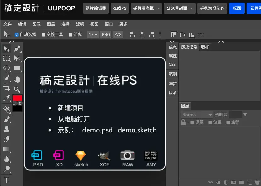Click the align right edges icon

point(152,35)
